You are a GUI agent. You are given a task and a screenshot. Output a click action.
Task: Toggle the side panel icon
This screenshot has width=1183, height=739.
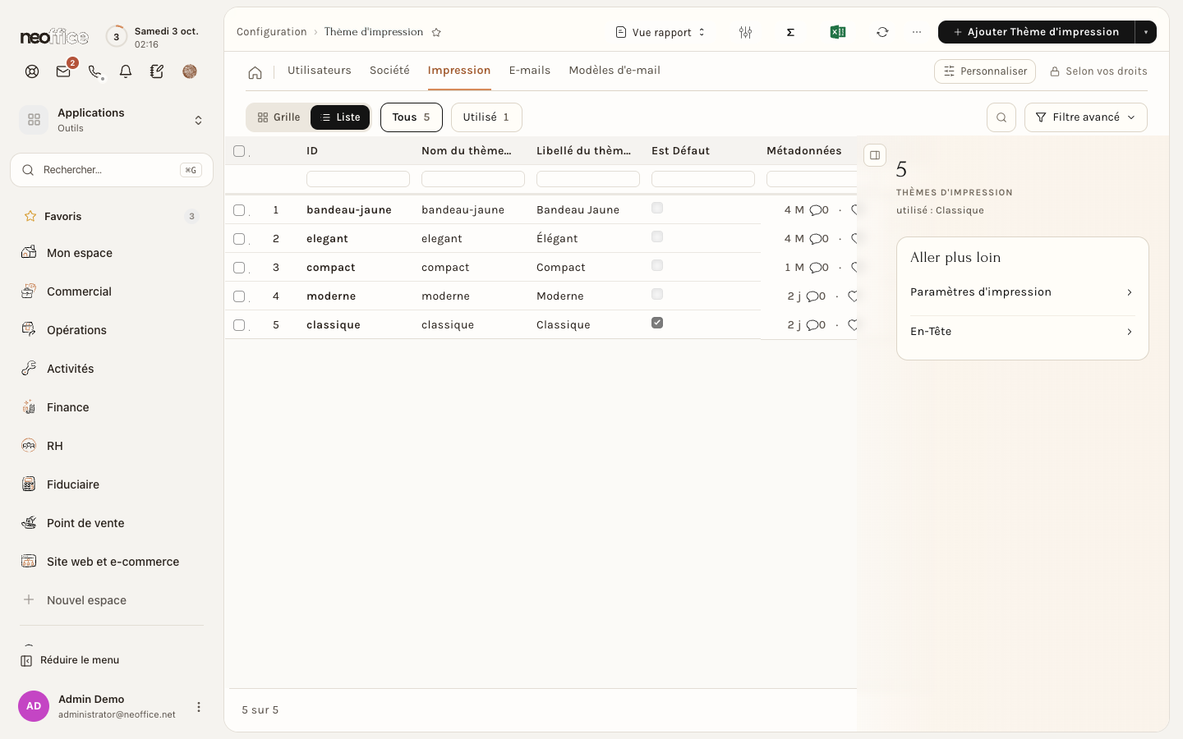[x=875, y=155]
